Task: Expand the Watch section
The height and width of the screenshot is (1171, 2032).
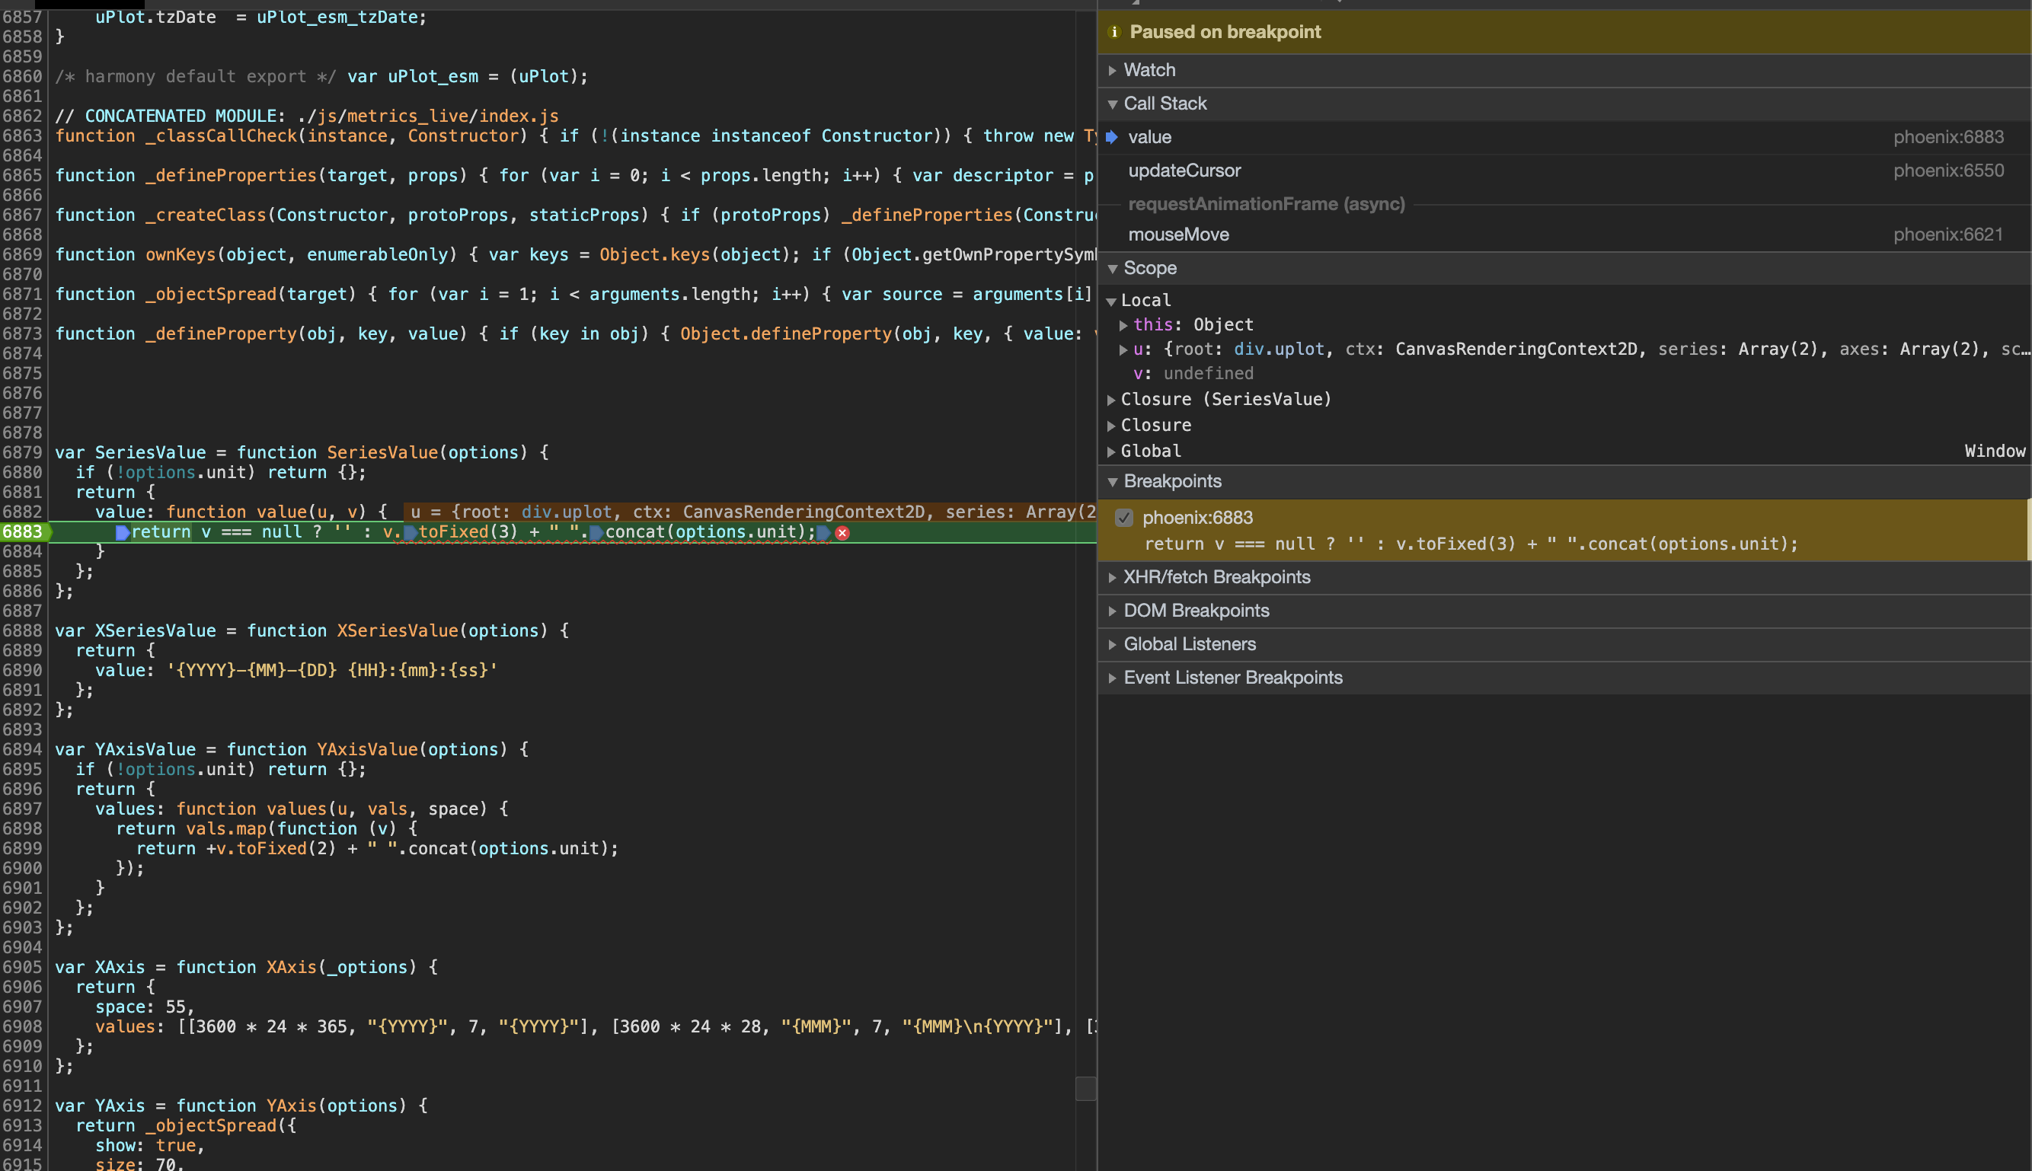Action: click(x=1113, y=70)
